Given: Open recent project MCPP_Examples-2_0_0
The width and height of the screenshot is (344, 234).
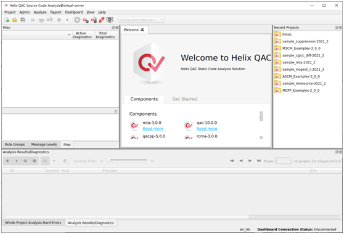Looking at the screenshot, I should [x=301, y=91].
